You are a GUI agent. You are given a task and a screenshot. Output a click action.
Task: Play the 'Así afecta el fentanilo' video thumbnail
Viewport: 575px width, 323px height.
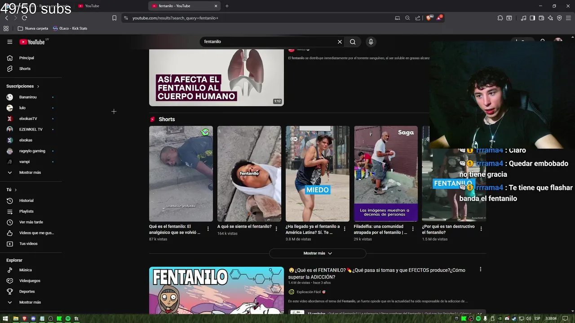(217, 78)
